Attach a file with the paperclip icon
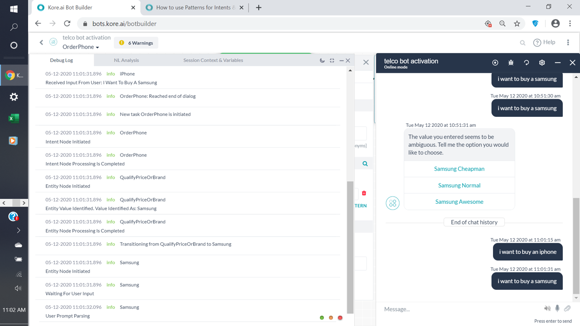This screenshot has height=326, width=580. pos(567,308)
